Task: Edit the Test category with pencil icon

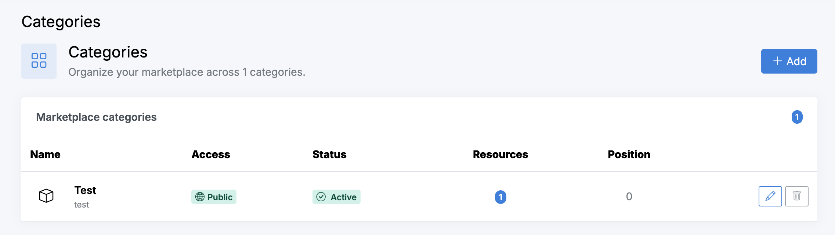Action: 770,196
